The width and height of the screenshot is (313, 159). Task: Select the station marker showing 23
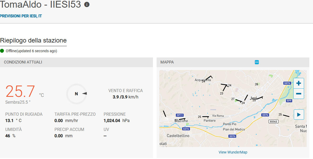click(222, 93)
